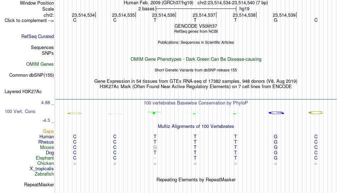This screenshot has height=193, width=337.
Task: Click the RefSeq Curated track label
Action: coord(38,36)
